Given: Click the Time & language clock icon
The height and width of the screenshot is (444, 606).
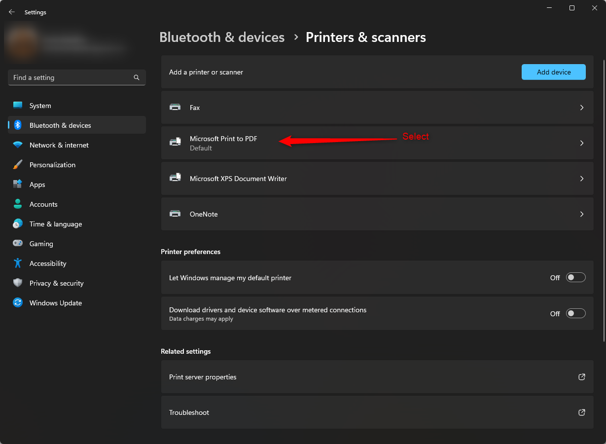Looking at the screenshot, I should [x=18, y=224].
